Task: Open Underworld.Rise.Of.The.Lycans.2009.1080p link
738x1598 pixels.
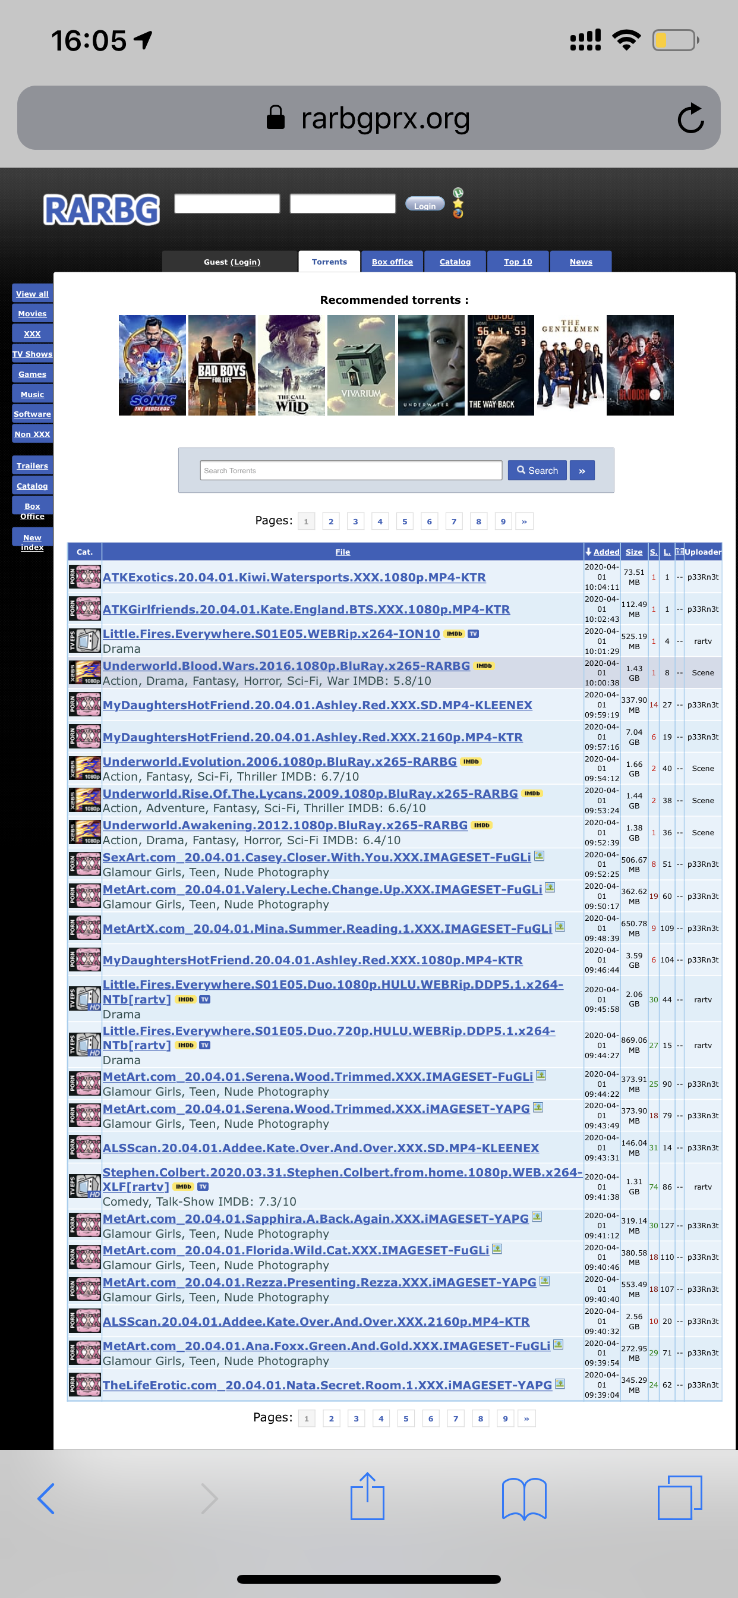Action: (310, 793)
